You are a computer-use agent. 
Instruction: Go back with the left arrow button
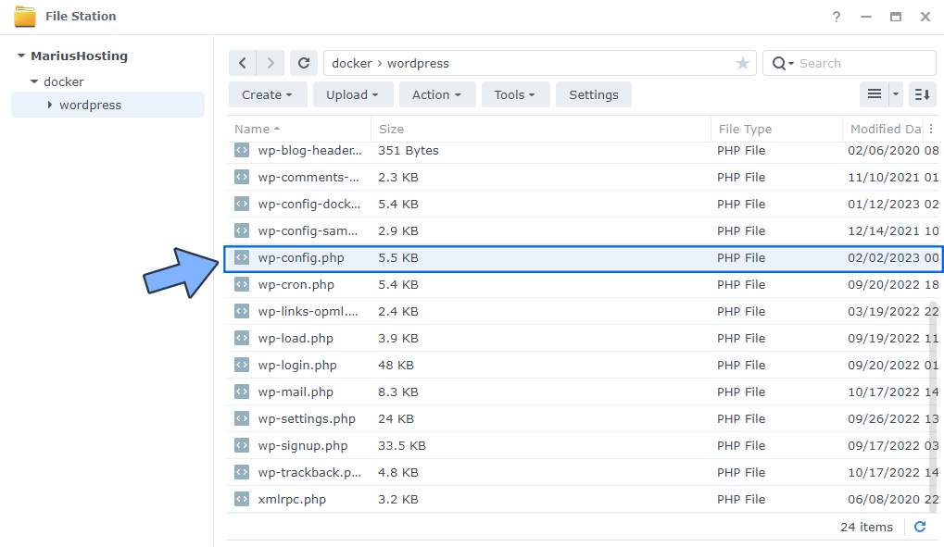pos(243,63)
